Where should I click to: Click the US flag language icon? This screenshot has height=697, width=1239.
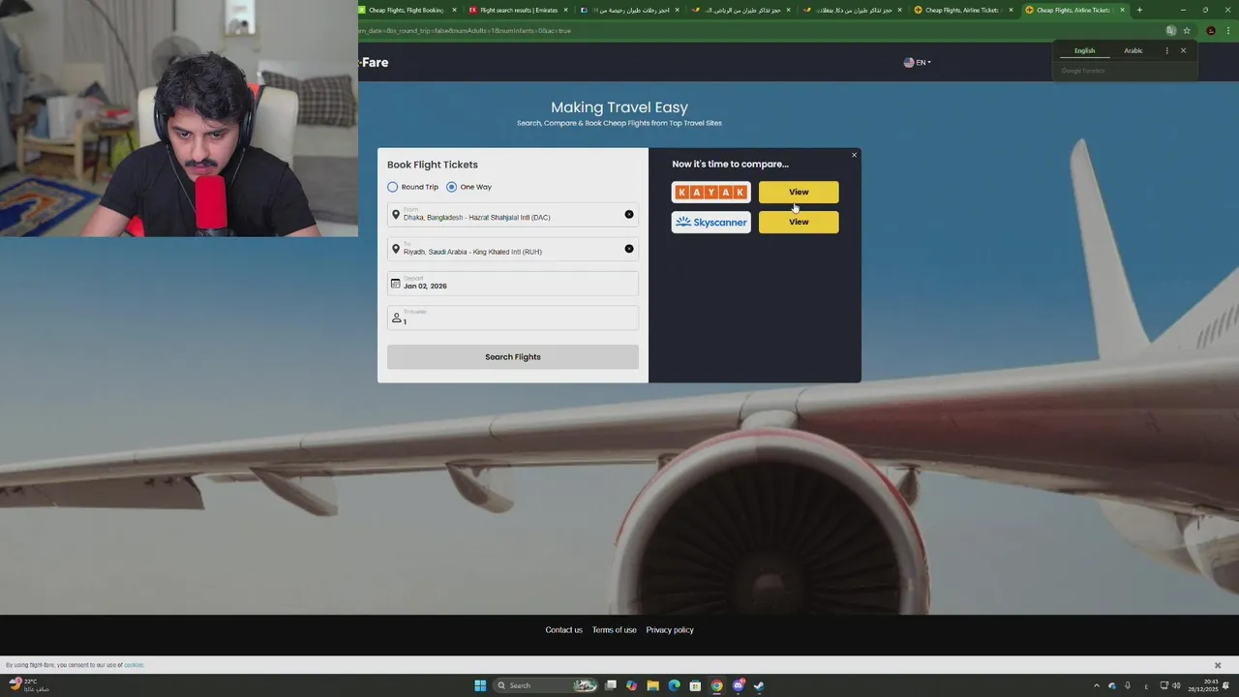[x=908, y=62]
